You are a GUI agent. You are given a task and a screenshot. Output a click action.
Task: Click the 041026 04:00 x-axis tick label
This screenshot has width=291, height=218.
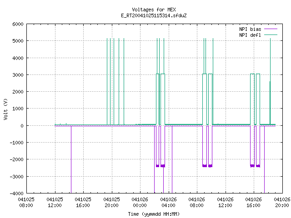click(168, 202)
